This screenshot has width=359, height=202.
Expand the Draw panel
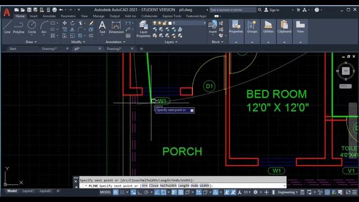(31, 42)
